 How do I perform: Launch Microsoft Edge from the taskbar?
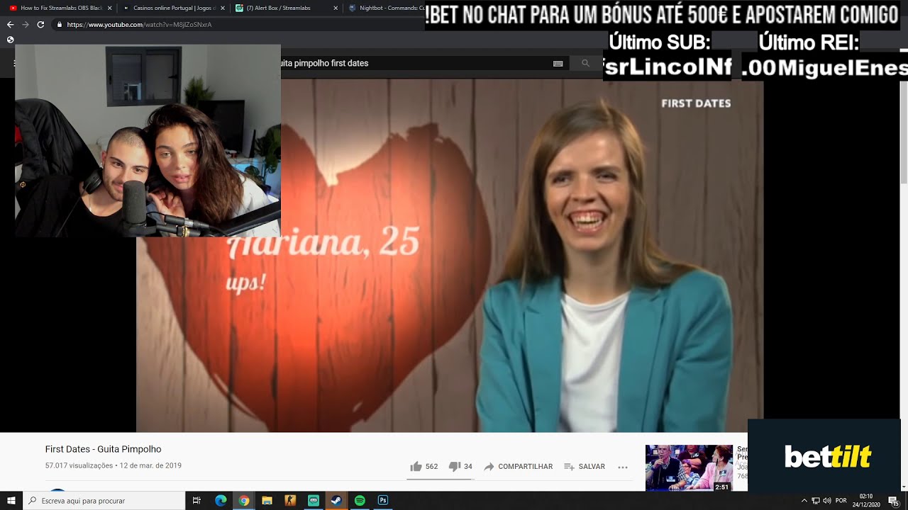click(x=221, y=501)
